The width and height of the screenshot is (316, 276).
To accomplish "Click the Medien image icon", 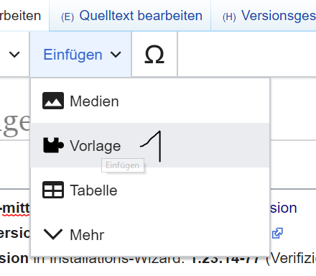I will point(53,101).
